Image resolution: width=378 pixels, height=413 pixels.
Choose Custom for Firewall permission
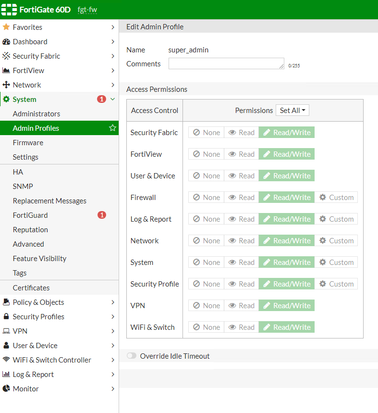(x=336, y=198)
